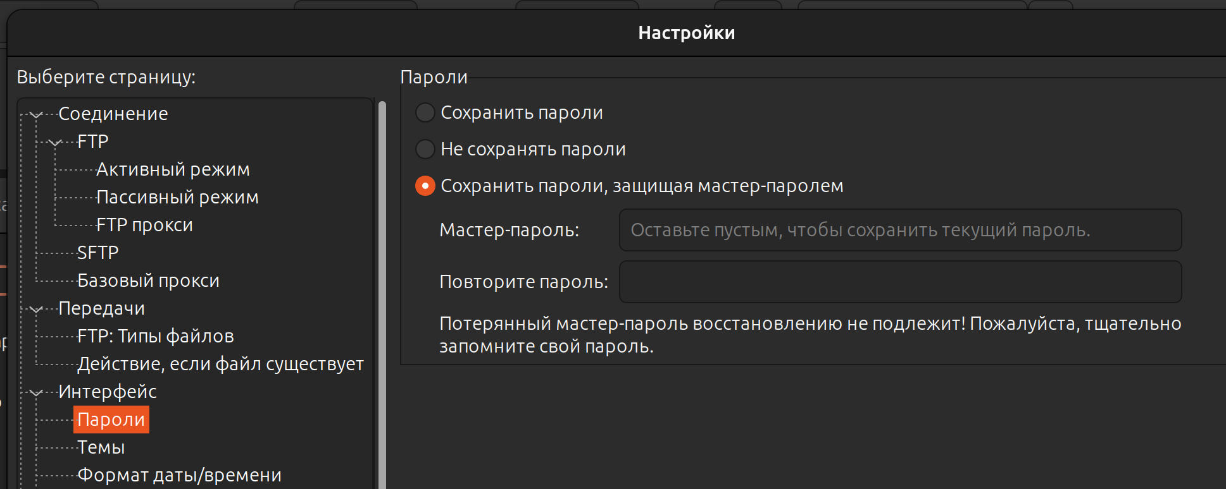
Task: Open the "Базовый прокси" page
Action: click(148, 281)
